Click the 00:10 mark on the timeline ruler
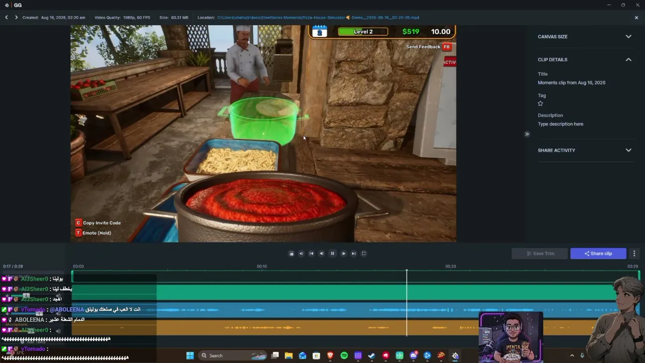This screenshot has height=363, width=645. 262,266
